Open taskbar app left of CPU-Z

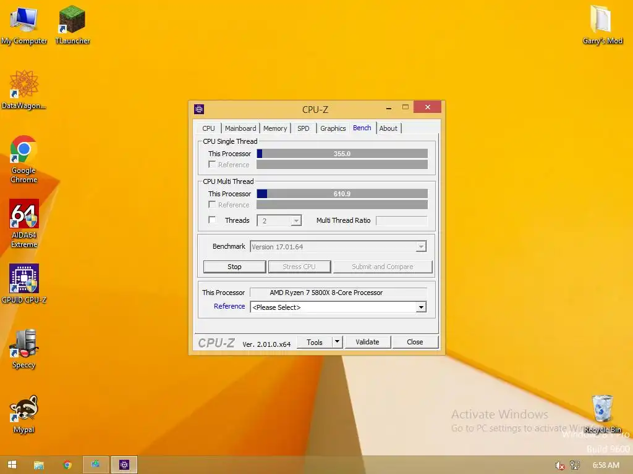point(96,465)
